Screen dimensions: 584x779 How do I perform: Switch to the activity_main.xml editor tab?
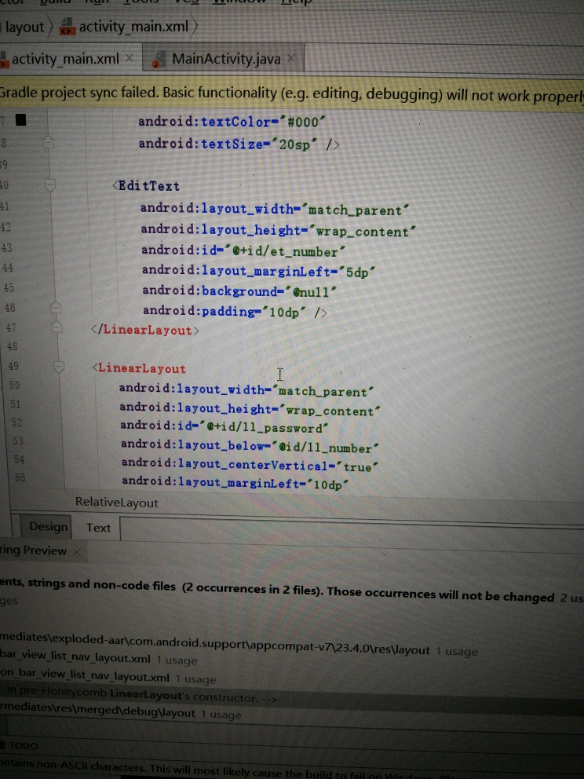[x=64, y=59]
